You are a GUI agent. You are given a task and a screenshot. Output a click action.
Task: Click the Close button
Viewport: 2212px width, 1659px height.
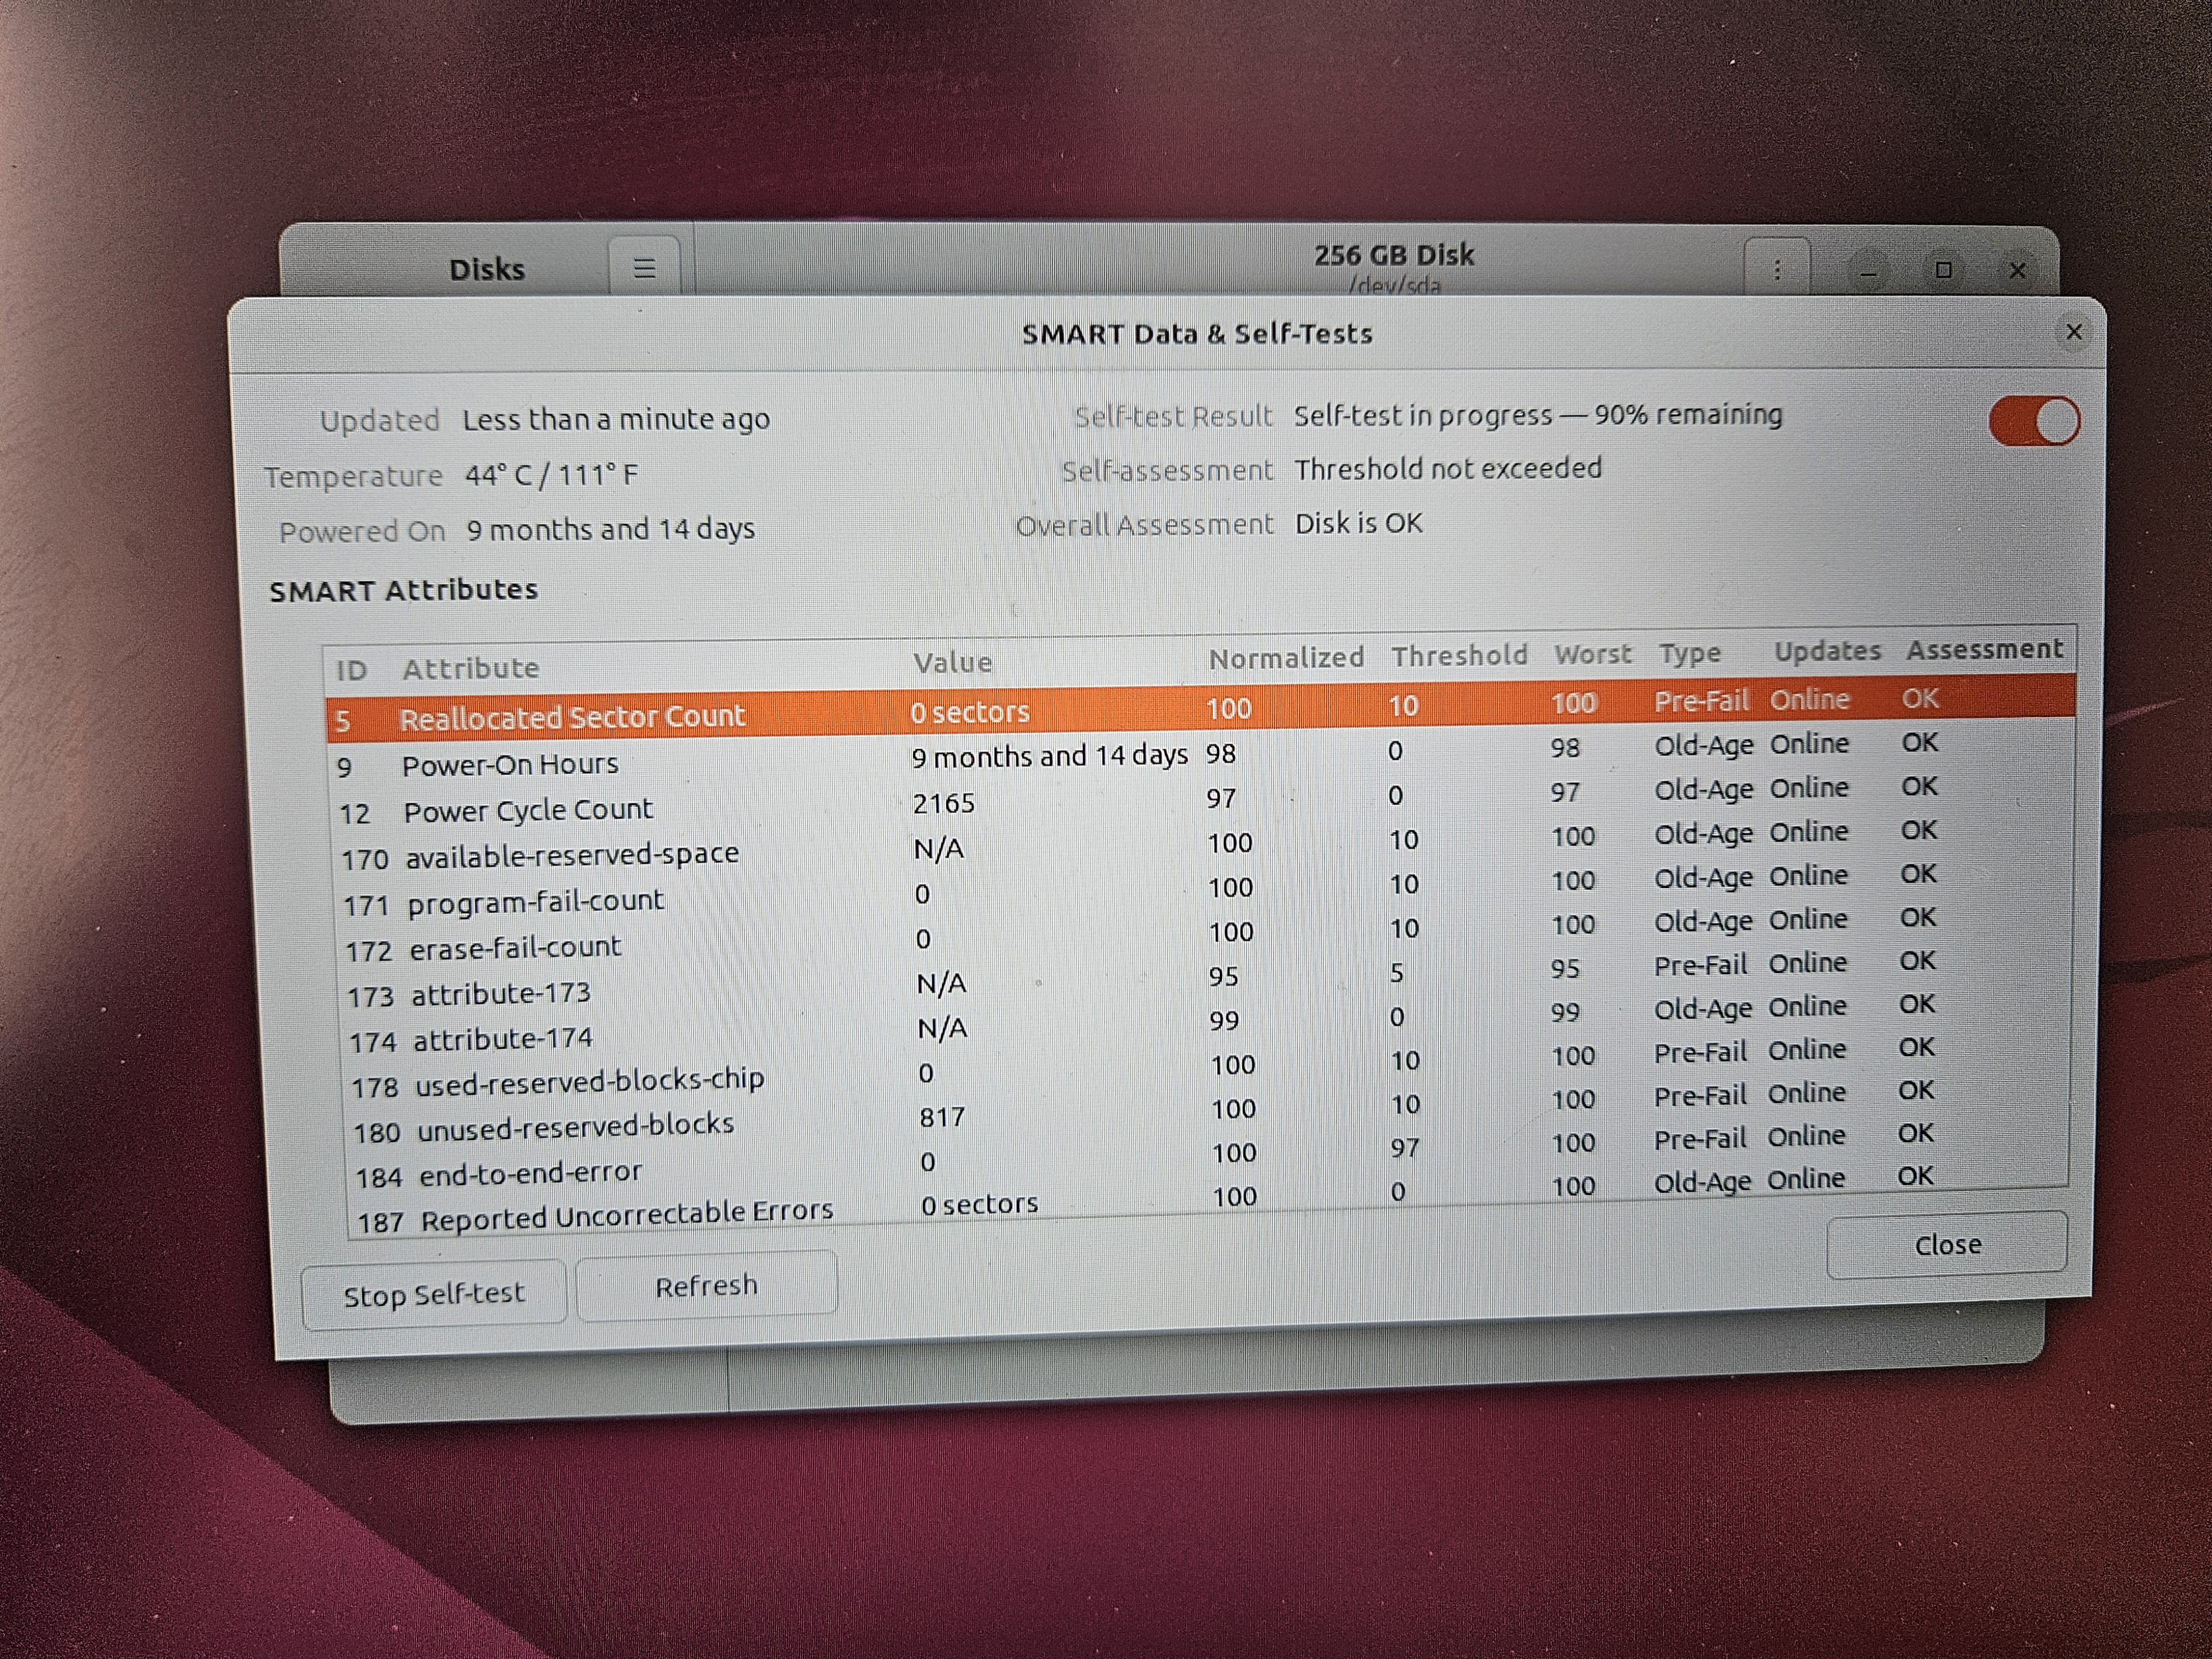pos(1947,1245)
